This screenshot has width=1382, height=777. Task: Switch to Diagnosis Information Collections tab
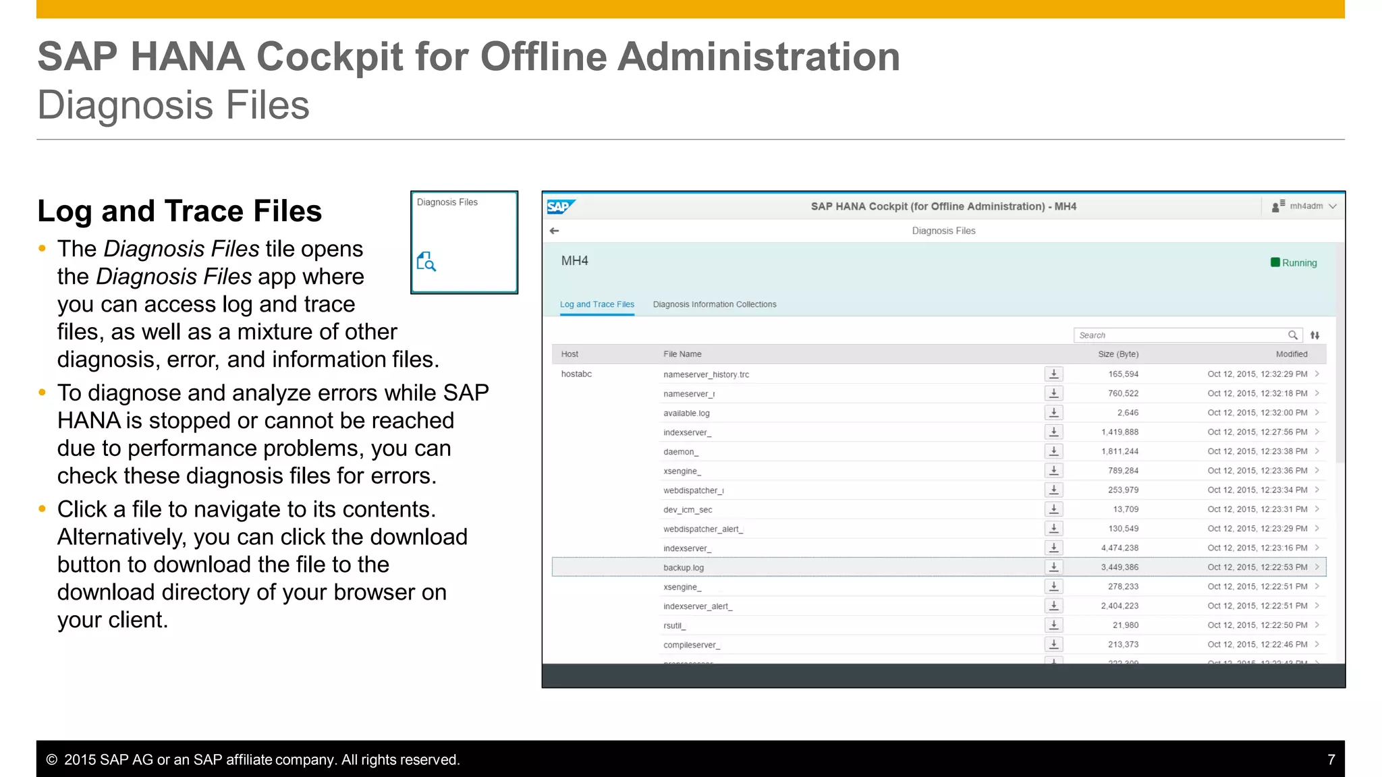click(715, 304)
